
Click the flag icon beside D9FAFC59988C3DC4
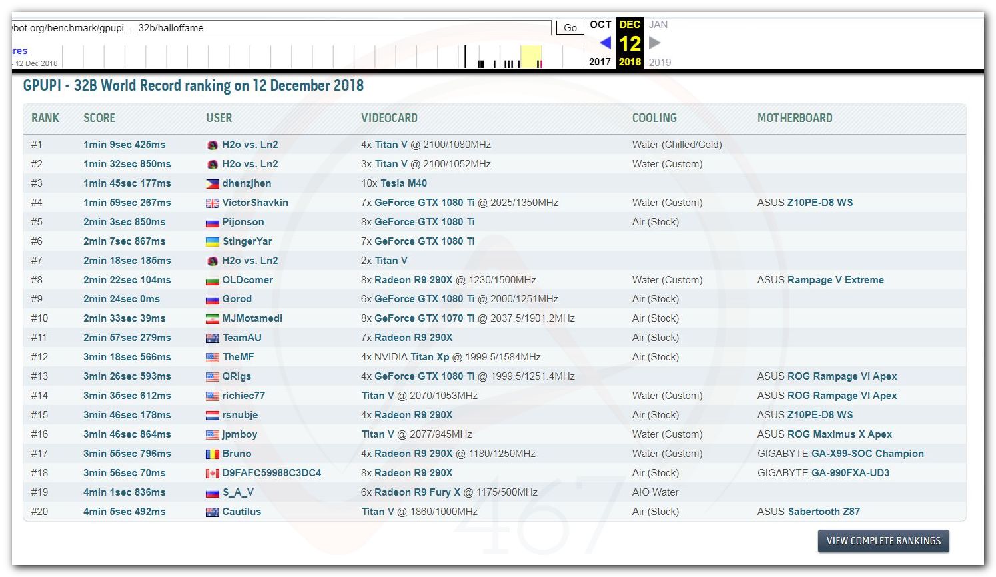[212, 473]
